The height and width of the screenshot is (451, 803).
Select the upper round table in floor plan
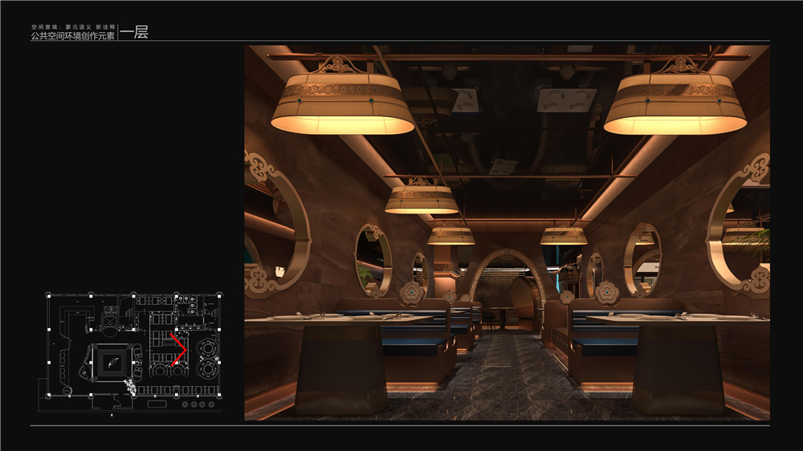click(x=208, y=347)
